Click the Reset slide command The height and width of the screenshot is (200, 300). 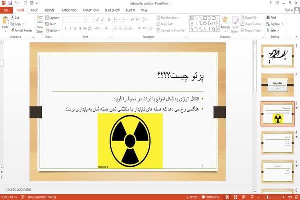(x=50, y=24)
